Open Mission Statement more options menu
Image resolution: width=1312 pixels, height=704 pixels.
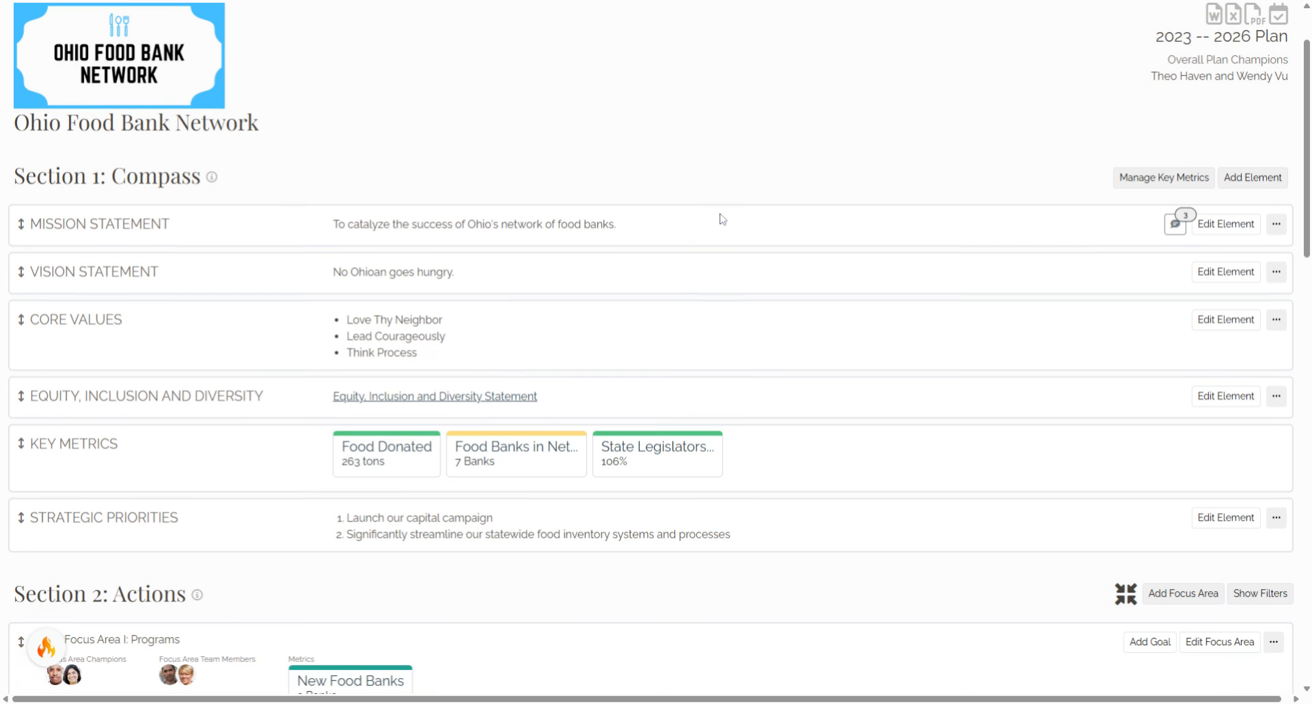point(1276,224)
